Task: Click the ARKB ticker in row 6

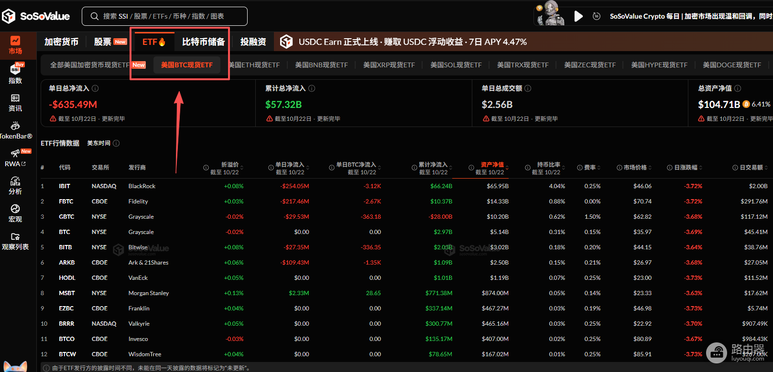Action: pos(67,263)
